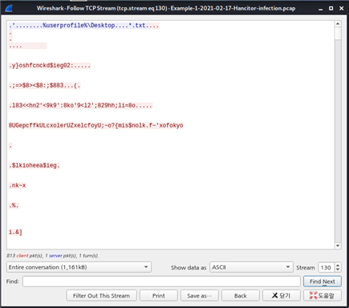Click the Back button
This screenshot has height=308, width=349.
(241, 295)
